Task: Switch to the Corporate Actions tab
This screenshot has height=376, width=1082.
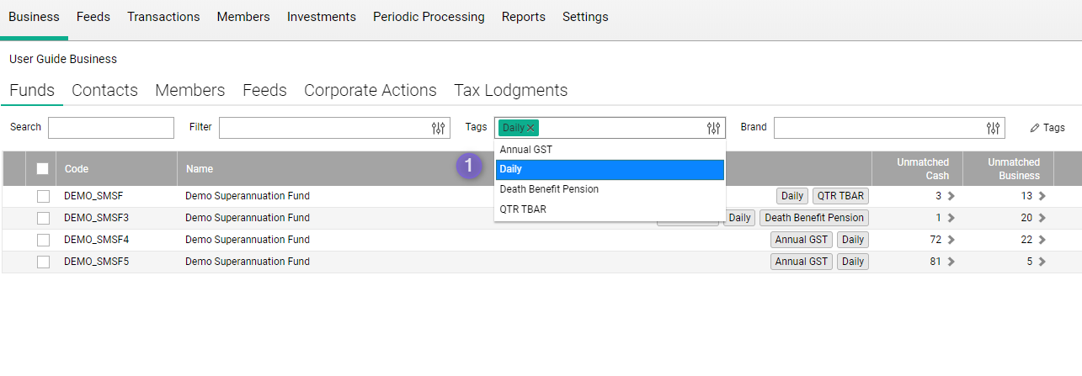Action: [370, 90]
